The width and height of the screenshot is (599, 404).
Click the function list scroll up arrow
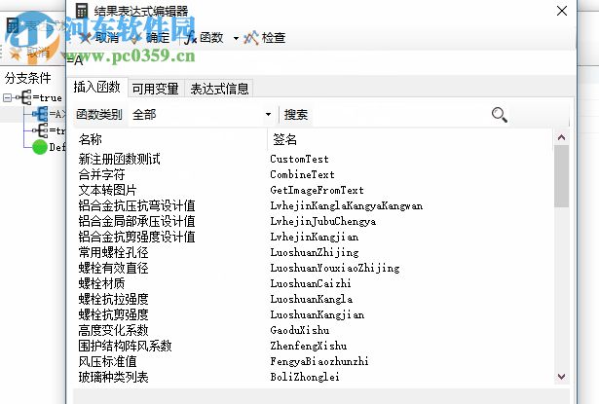pyautogui.click(x=561, y=137)
